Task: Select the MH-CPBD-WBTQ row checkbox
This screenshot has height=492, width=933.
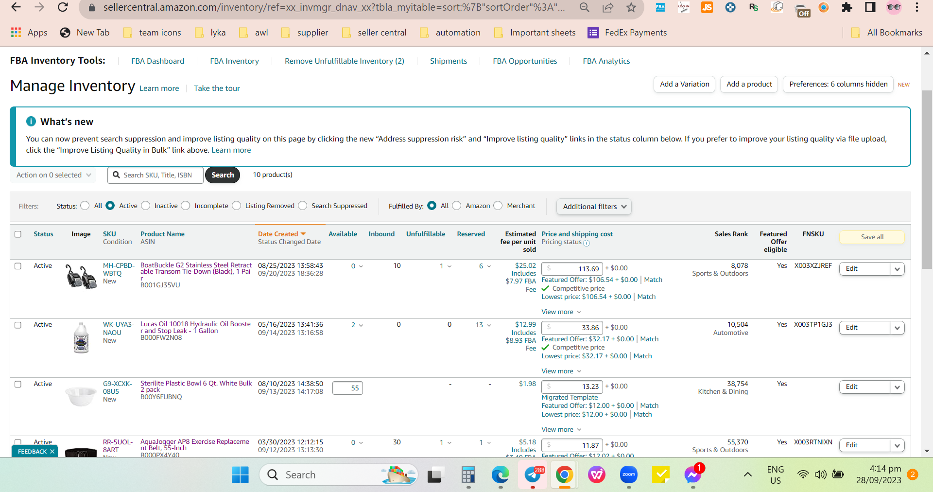Action: tap(18, 266)
